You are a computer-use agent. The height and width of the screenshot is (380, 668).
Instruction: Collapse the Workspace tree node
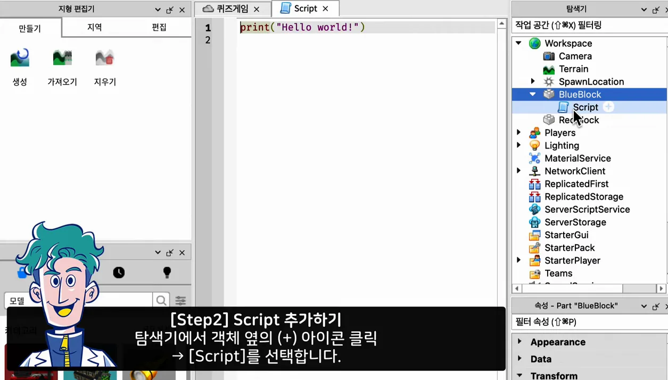[518, 43]
